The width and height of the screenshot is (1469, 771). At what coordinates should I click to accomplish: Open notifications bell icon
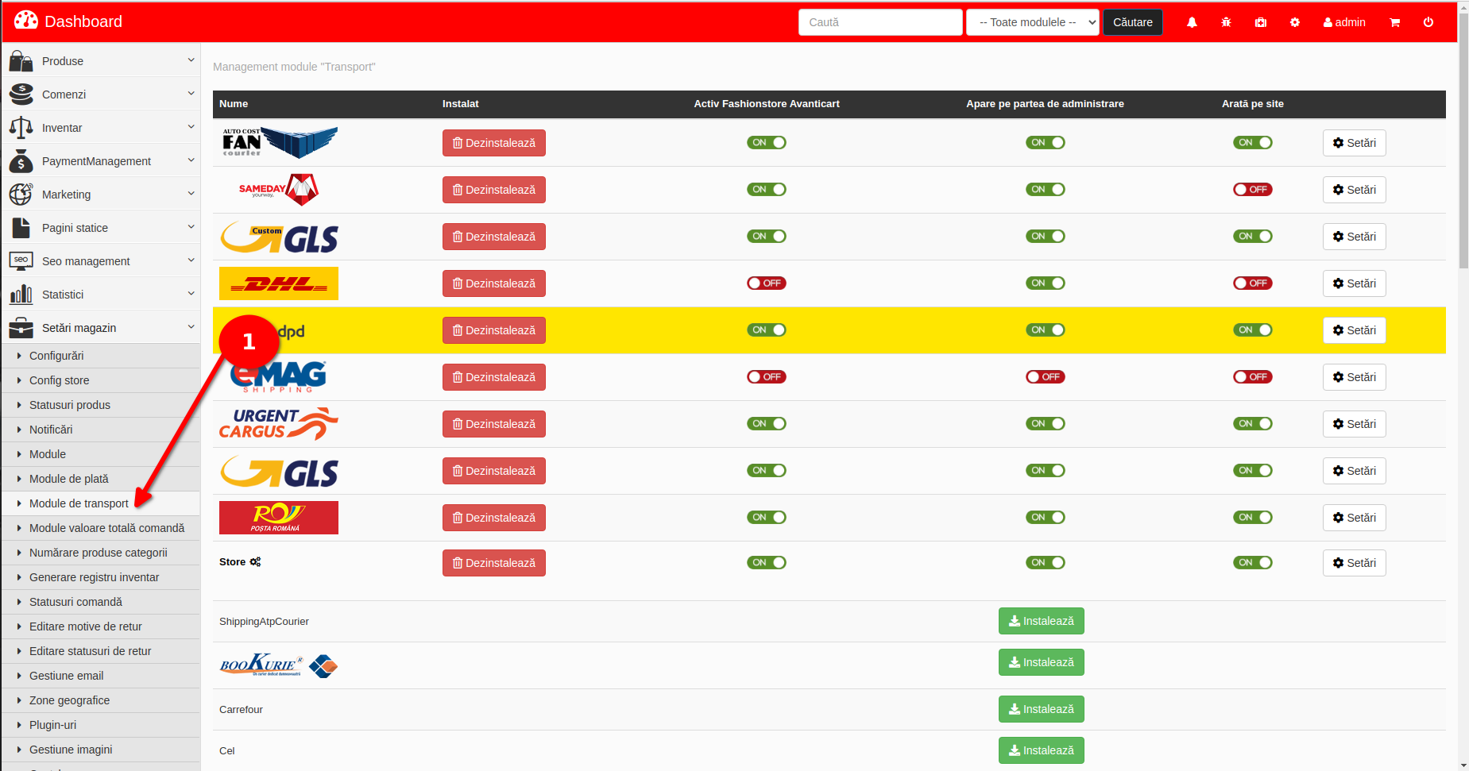point(1192,22)
